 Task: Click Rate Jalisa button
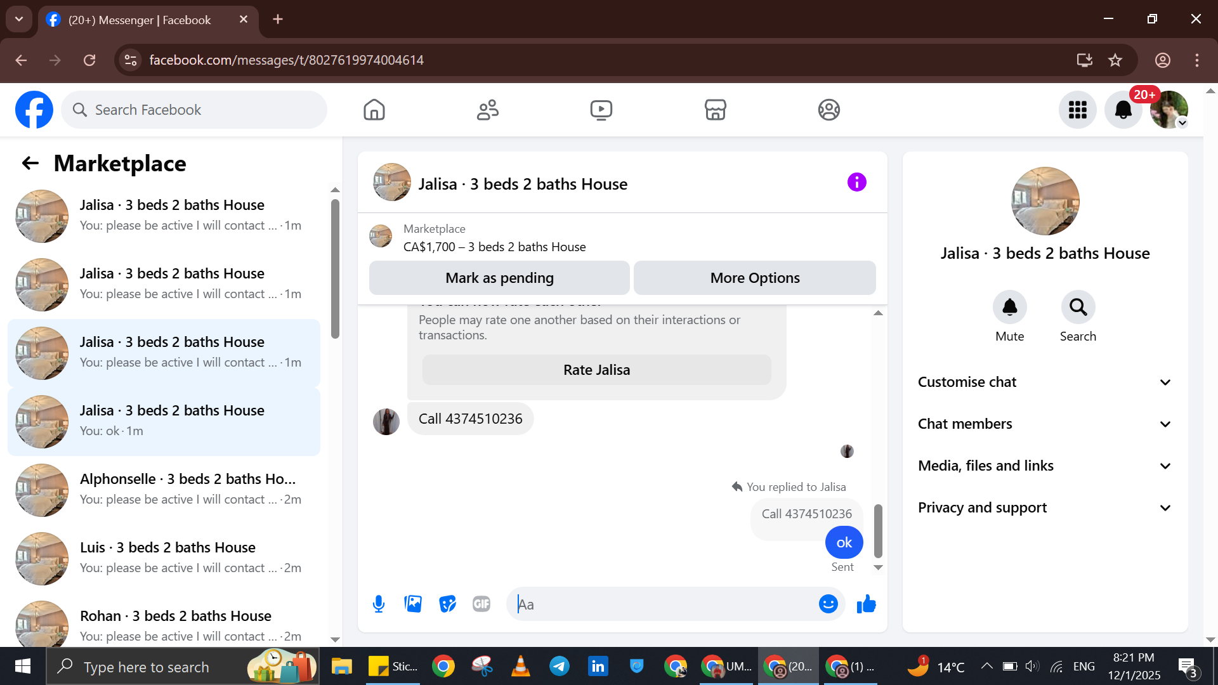pos(596,370)
